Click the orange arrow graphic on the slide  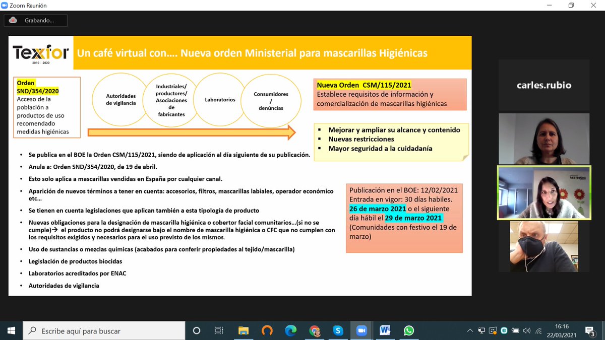coord(192,132)
